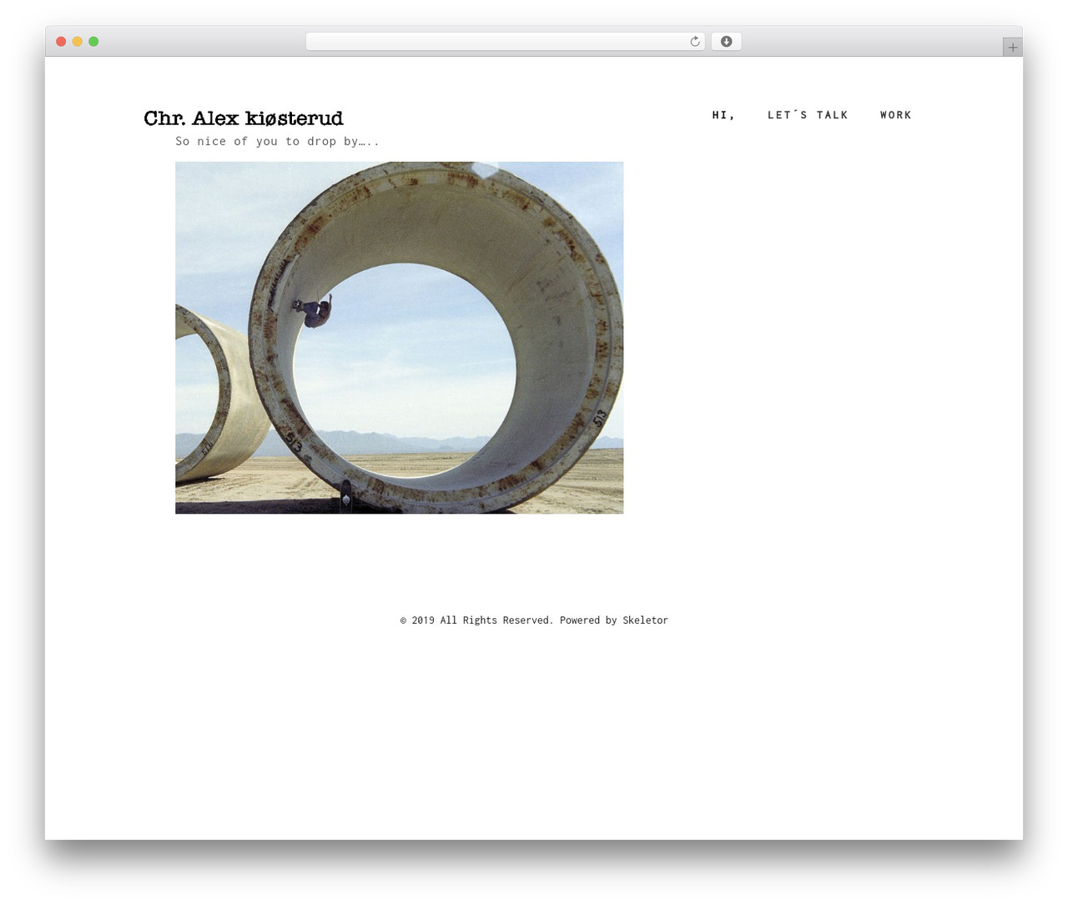
Task: Follow the Skeletor link in the footer
Action: pos(645,620)
